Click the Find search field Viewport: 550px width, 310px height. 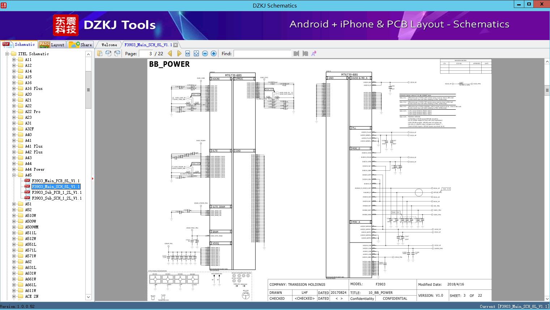pos(262,53)
